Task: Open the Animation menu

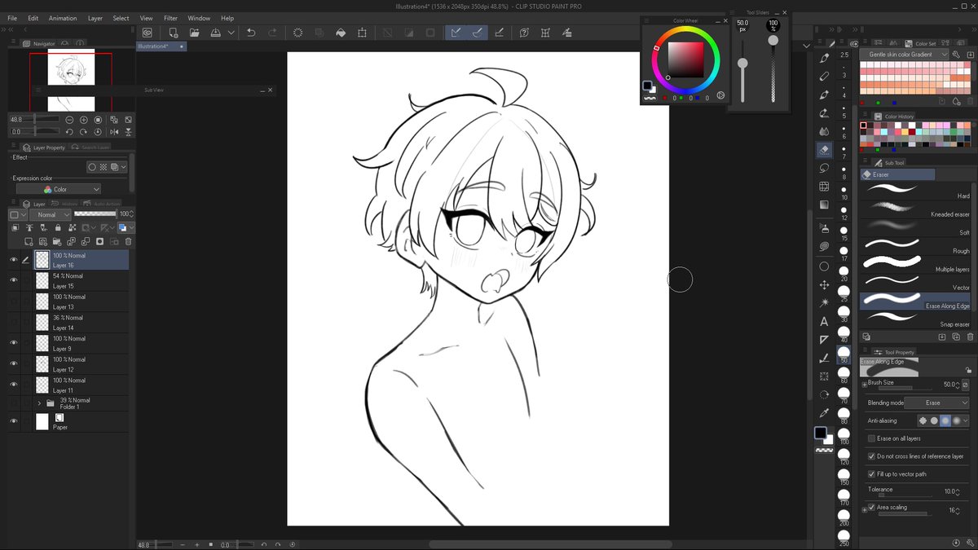Action: click(x=63, y=18)
